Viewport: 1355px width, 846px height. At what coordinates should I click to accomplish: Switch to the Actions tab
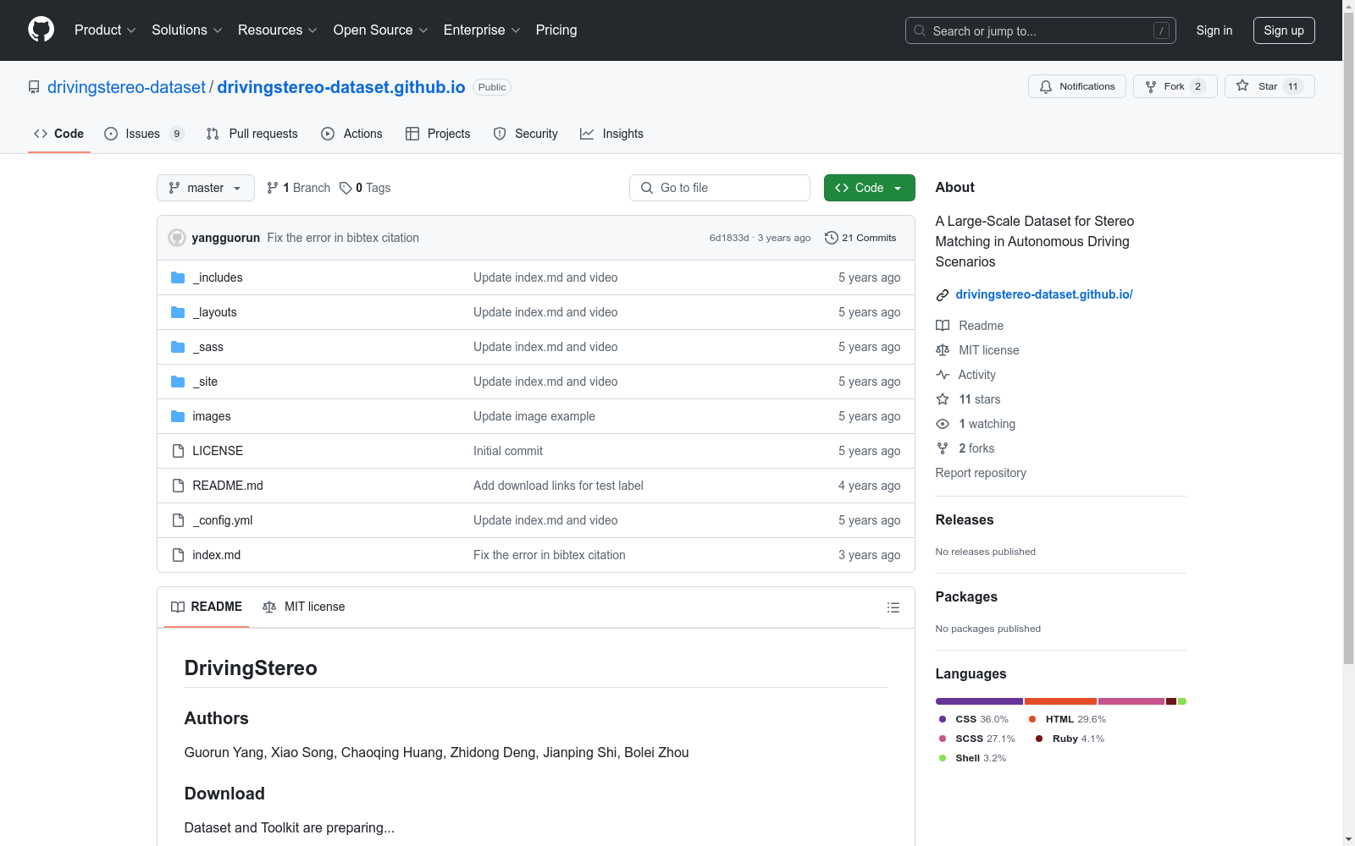point(352,134)
